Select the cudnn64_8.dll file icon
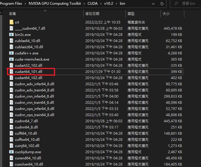Viewport: 201px width, 167px height. pyautogui.click(x=11, y=127)
